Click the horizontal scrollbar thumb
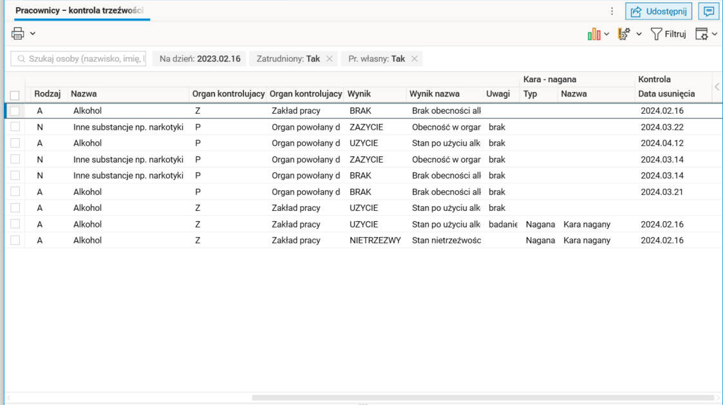The width and height of the screenshot is (723, 405). coord(484,398)
